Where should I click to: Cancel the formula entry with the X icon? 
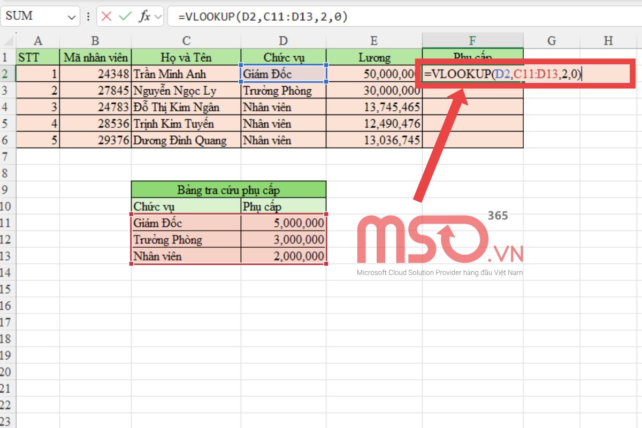point(106,17)
